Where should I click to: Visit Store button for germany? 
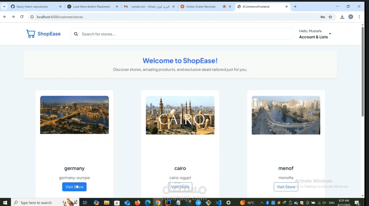tap(74, 187)
